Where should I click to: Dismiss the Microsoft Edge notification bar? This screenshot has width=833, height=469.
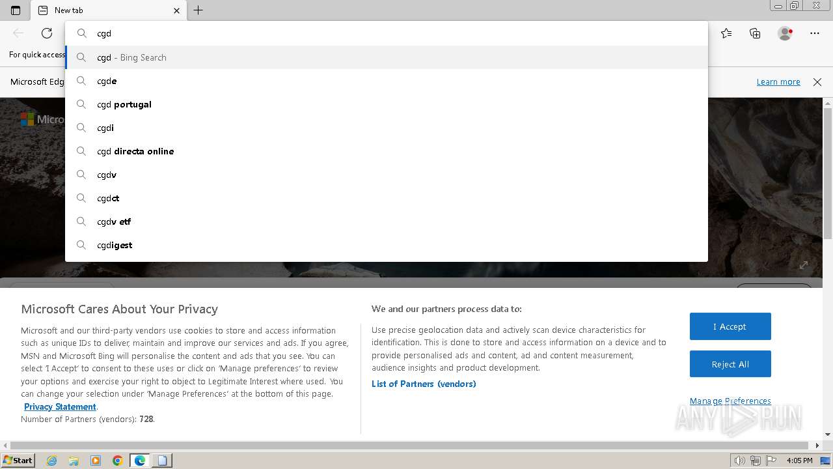817,82
